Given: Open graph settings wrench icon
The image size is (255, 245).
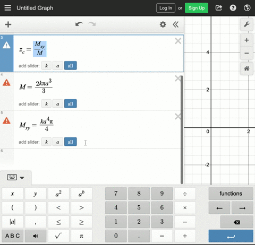Looking at the screenshot, I should click(x=246, y=24).
